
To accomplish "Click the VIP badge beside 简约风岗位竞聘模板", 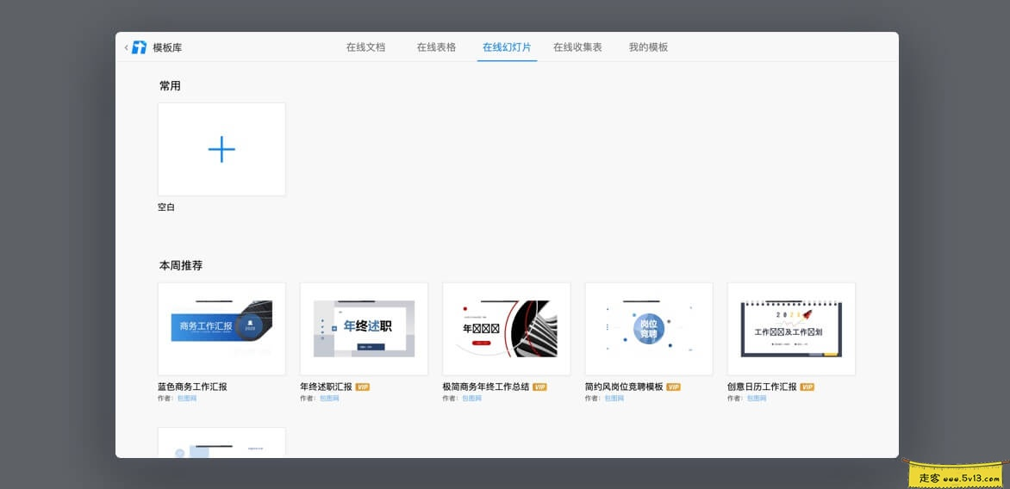I will tap(673, 387).
